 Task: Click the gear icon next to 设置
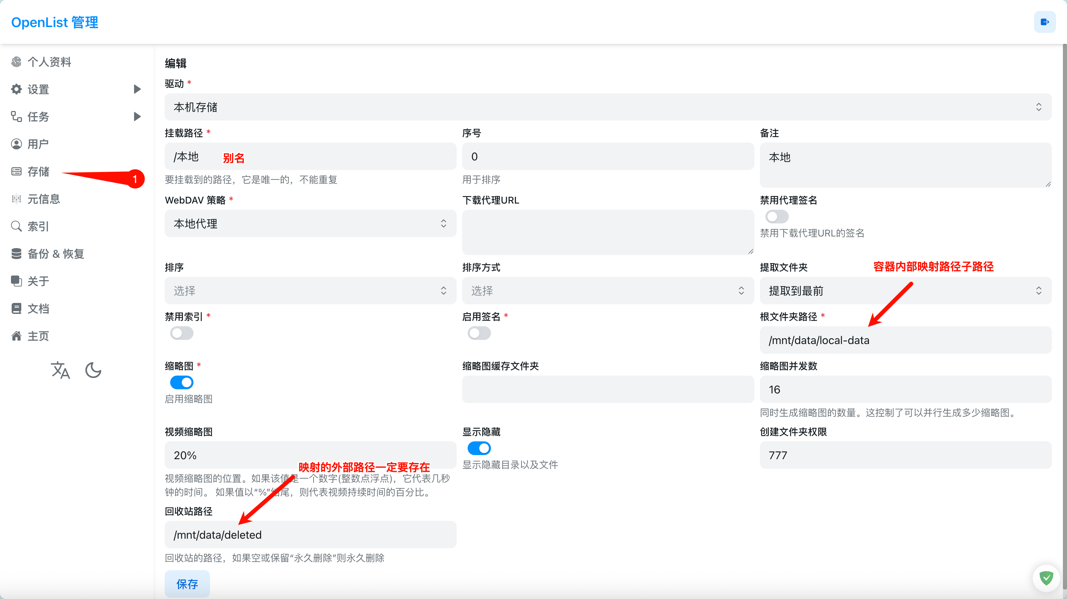pyautogui.click(x=16, y=89)
